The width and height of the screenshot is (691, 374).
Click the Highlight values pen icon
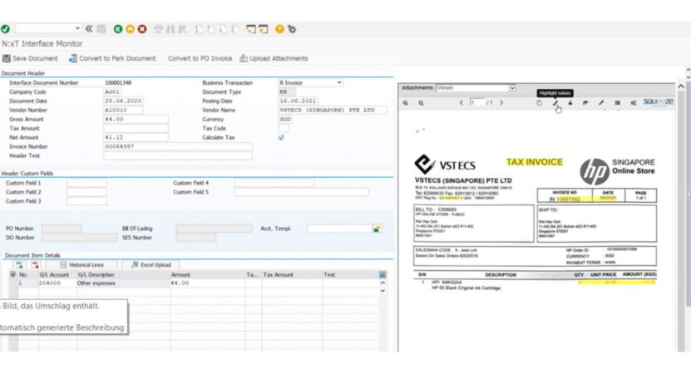pos(555,103)
